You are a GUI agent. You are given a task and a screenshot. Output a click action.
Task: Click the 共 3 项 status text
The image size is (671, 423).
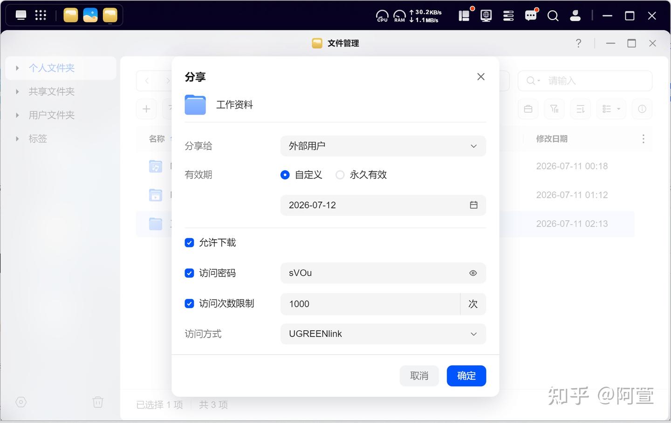click(x=213, y=405)
